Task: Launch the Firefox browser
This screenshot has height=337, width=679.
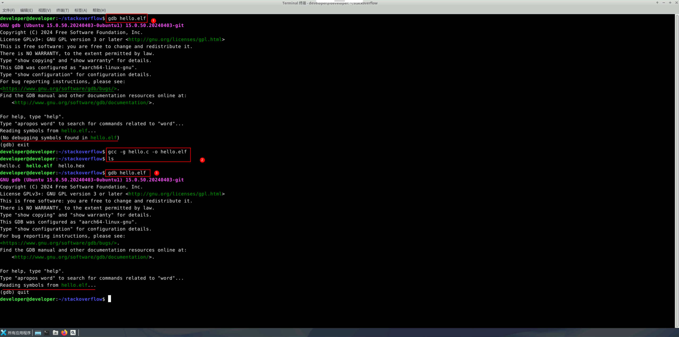Action: (64, 332)
